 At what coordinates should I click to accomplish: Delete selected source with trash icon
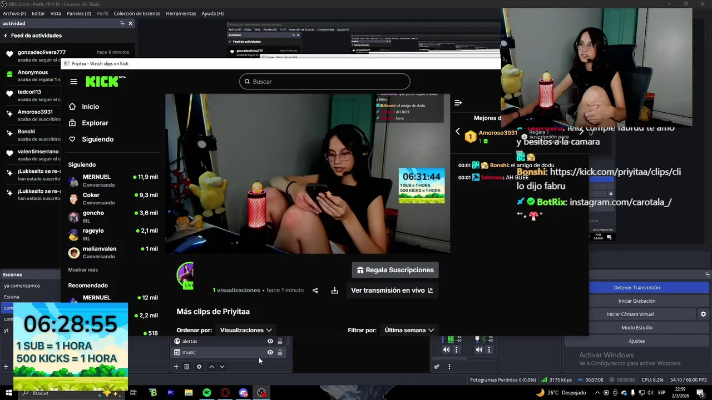187,367
